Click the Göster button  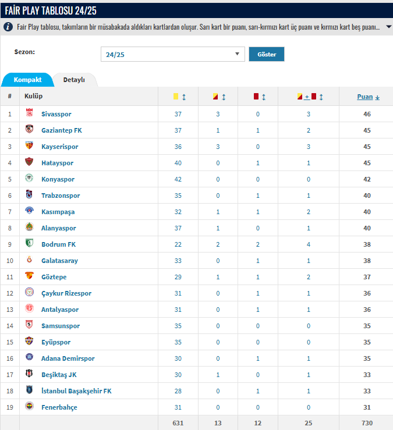coord(267,54)
